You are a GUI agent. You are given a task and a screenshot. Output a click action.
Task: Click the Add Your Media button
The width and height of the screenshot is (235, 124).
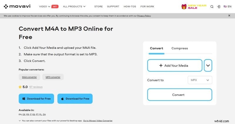175,65
